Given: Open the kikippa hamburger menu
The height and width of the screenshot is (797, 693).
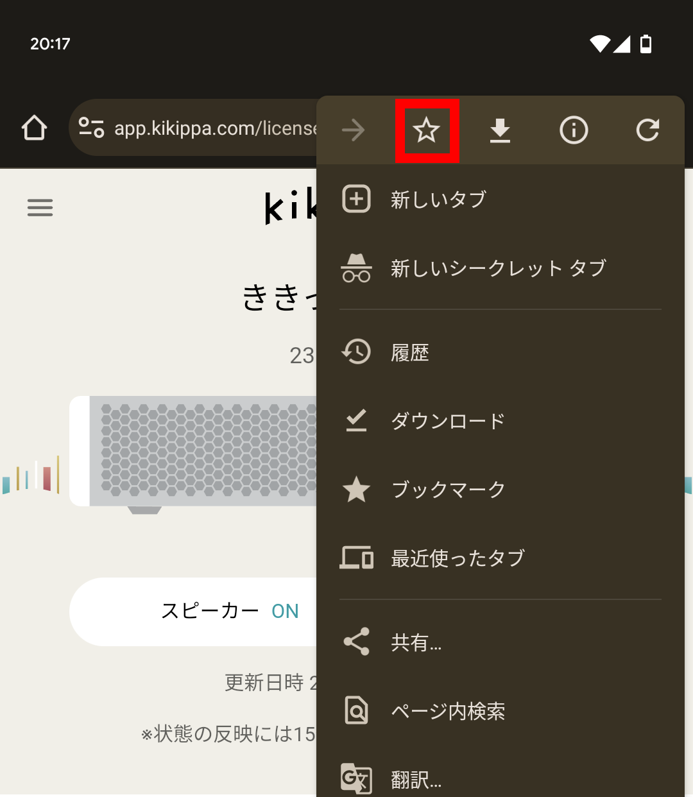Looking at the screenshot, I should coord(40,207).
